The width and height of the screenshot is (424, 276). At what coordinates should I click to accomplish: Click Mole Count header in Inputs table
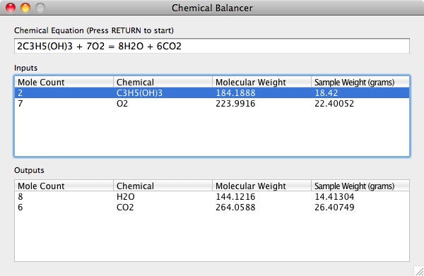[64, 82]
